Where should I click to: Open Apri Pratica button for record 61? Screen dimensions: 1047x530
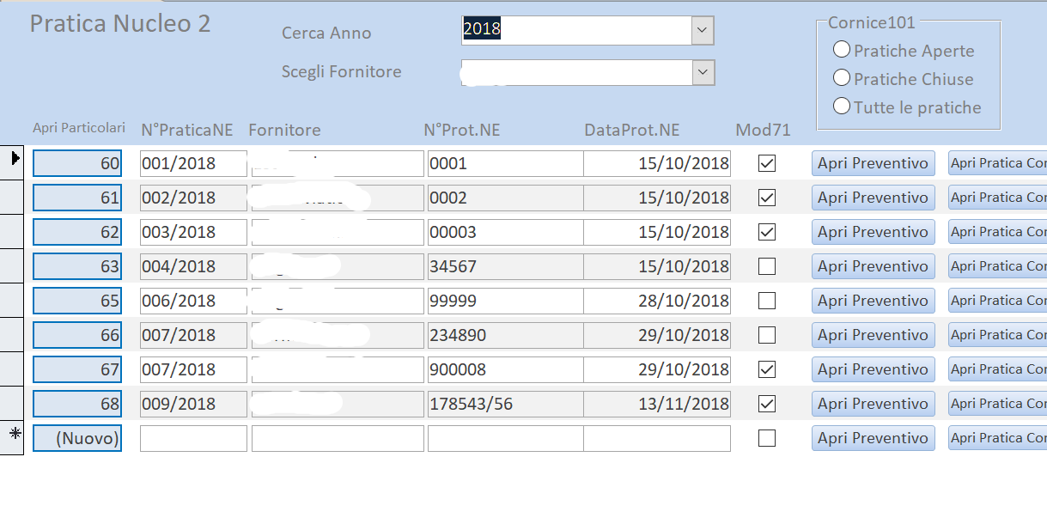point(997,198)
